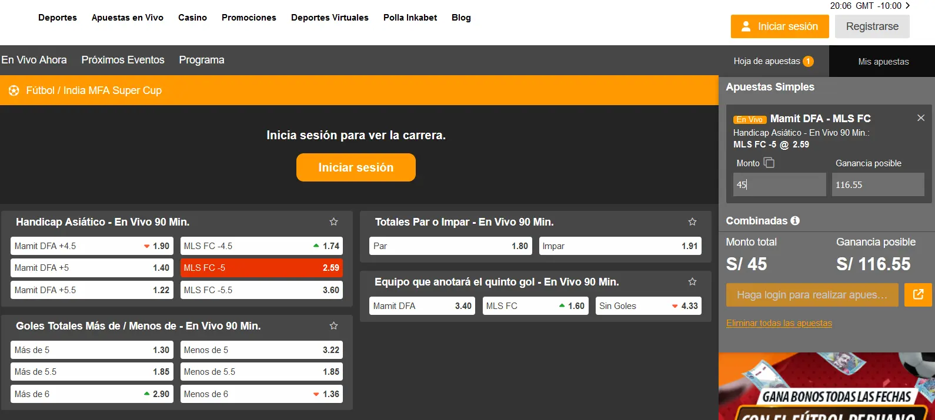The width and height of the screenshot is (935, 420).
Task: Click the football icon in breadcrumb
Action: click(x=14, y=90)
